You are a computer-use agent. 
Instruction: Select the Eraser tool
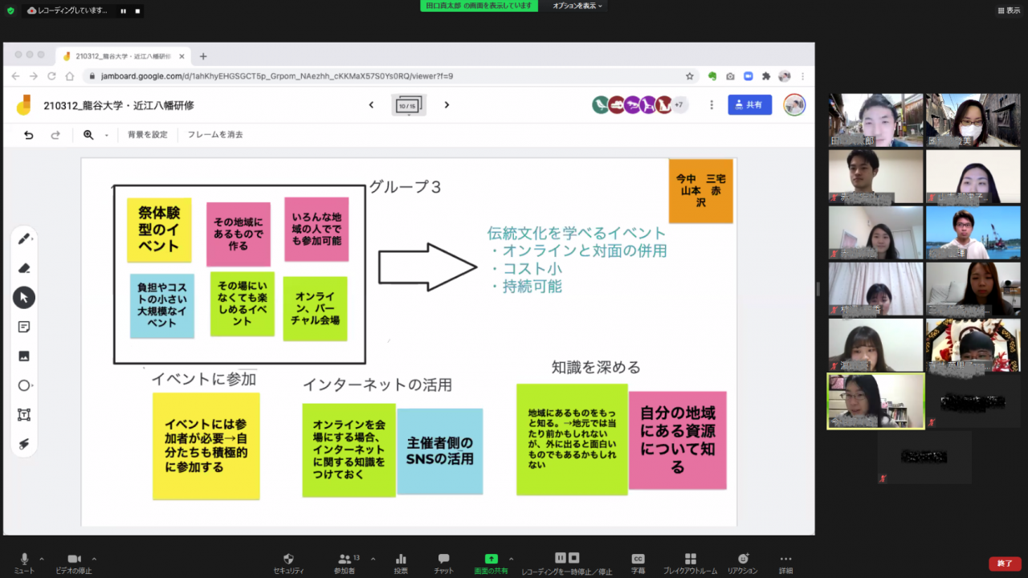[24, 268]
